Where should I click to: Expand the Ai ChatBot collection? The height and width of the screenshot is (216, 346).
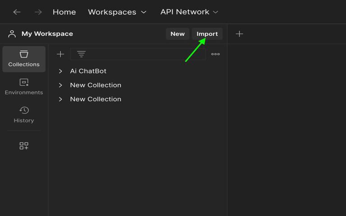[x=60, y=71]
